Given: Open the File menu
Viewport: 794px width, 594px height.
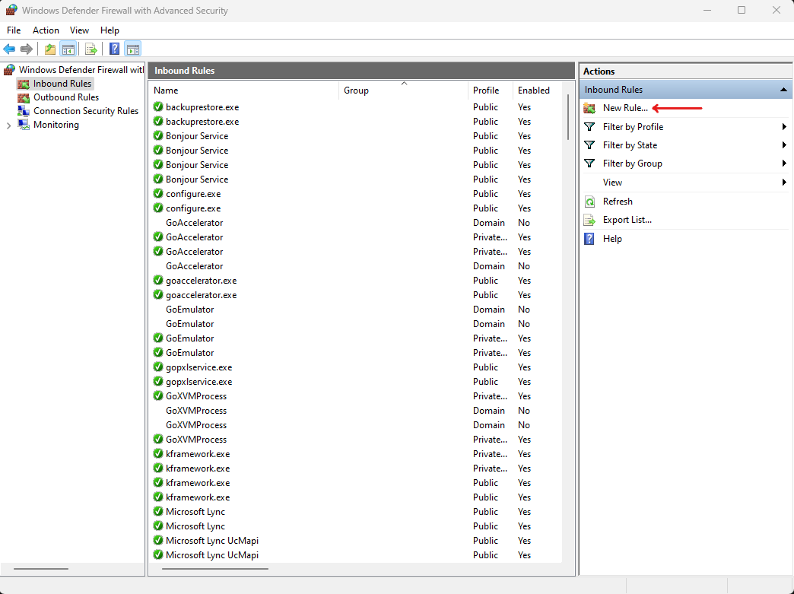Looking at the screenshot, I should tap(14, 30).
